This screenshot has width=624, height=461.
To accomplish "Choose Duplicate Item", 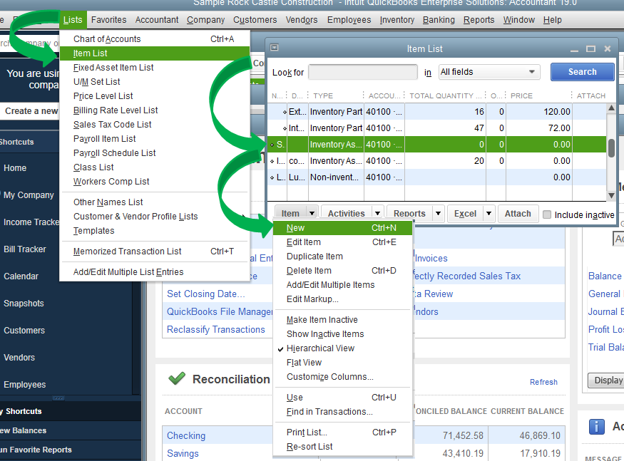I will pos(342,257).
